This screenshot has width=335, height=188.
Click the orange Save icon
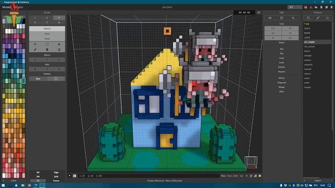click(x=306, y=7)
